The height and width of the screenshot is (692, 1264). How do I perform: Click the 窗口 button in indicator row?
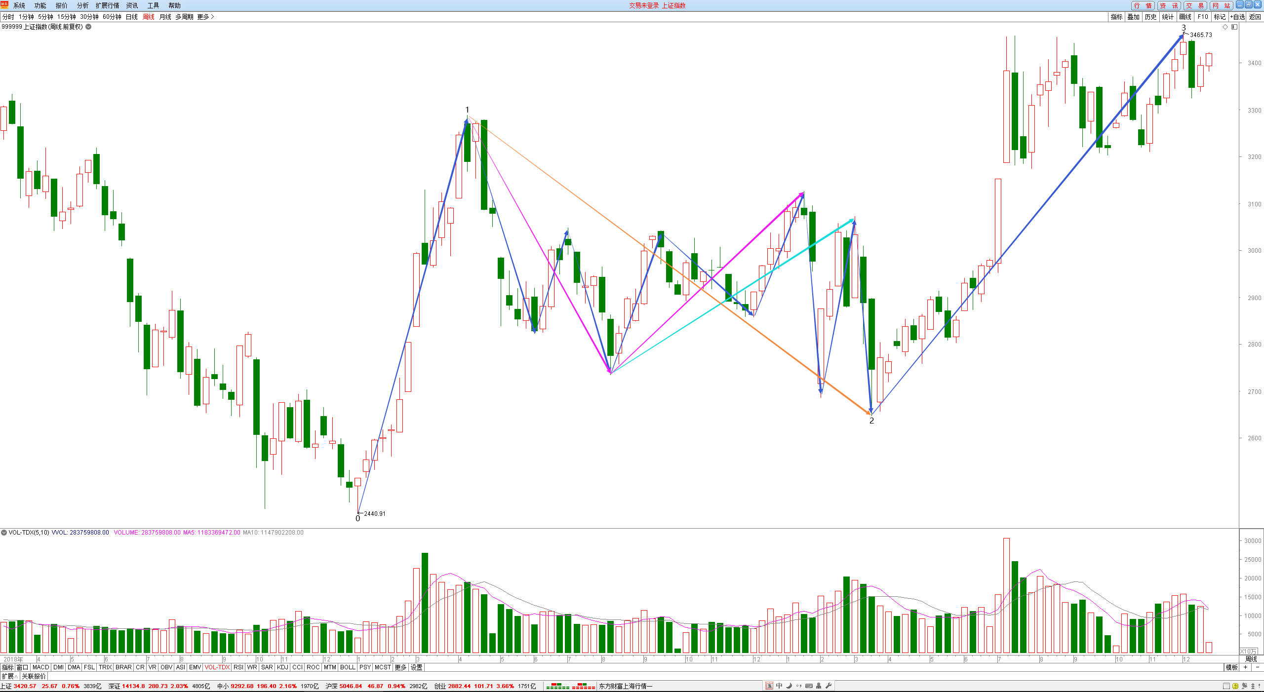(23, 667)
